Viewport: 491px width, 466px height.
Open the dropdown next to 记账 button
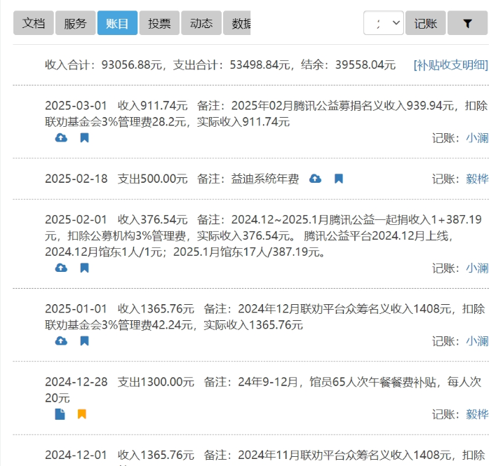[x=383, y=23]
